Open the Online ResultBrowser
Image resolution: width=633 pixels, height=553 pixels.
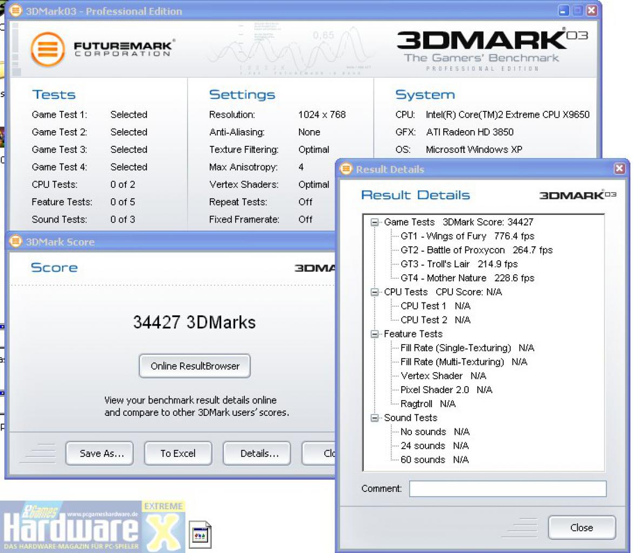click(195, 366)
